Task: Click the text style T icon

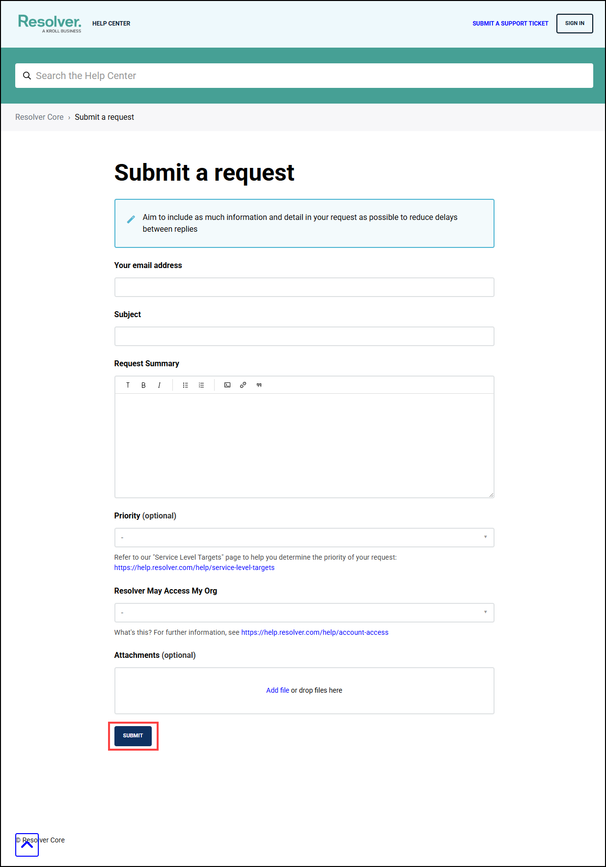Action: pyautogui.click(x=128, y=385)
